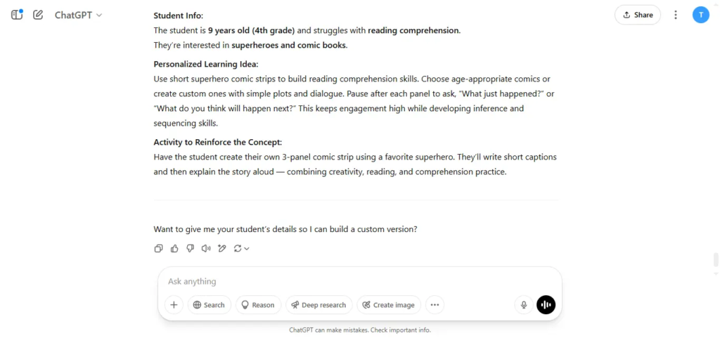The width and height of the screenshot is (720, 338).
Task: Give the response a thumbs down
Action: point(190,249)
